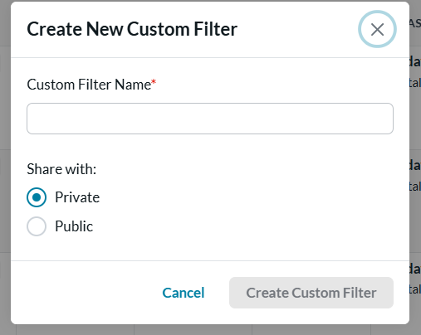Select the Public sharing option

tap(37, 226)
